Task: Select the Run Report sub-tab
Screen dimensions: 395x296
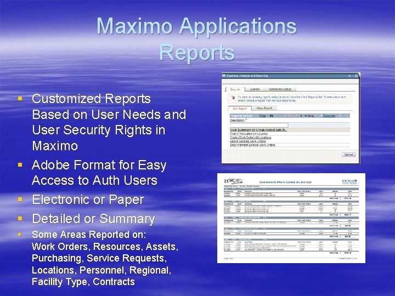Action: [x=240, y=109]
